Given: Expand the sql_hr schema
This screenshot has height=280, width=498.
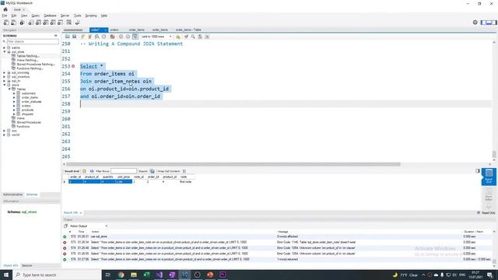Looking at the screenshot, I should tap(5, 81).
